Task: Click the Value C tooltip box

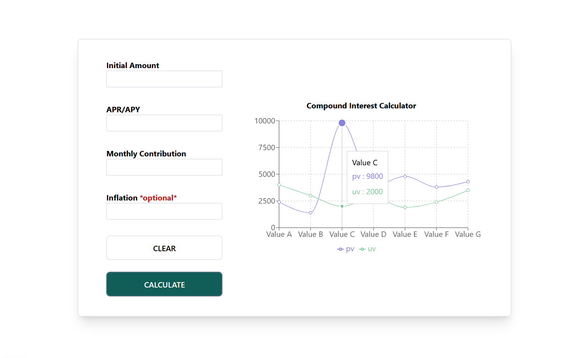Action: tap(367, 177)
